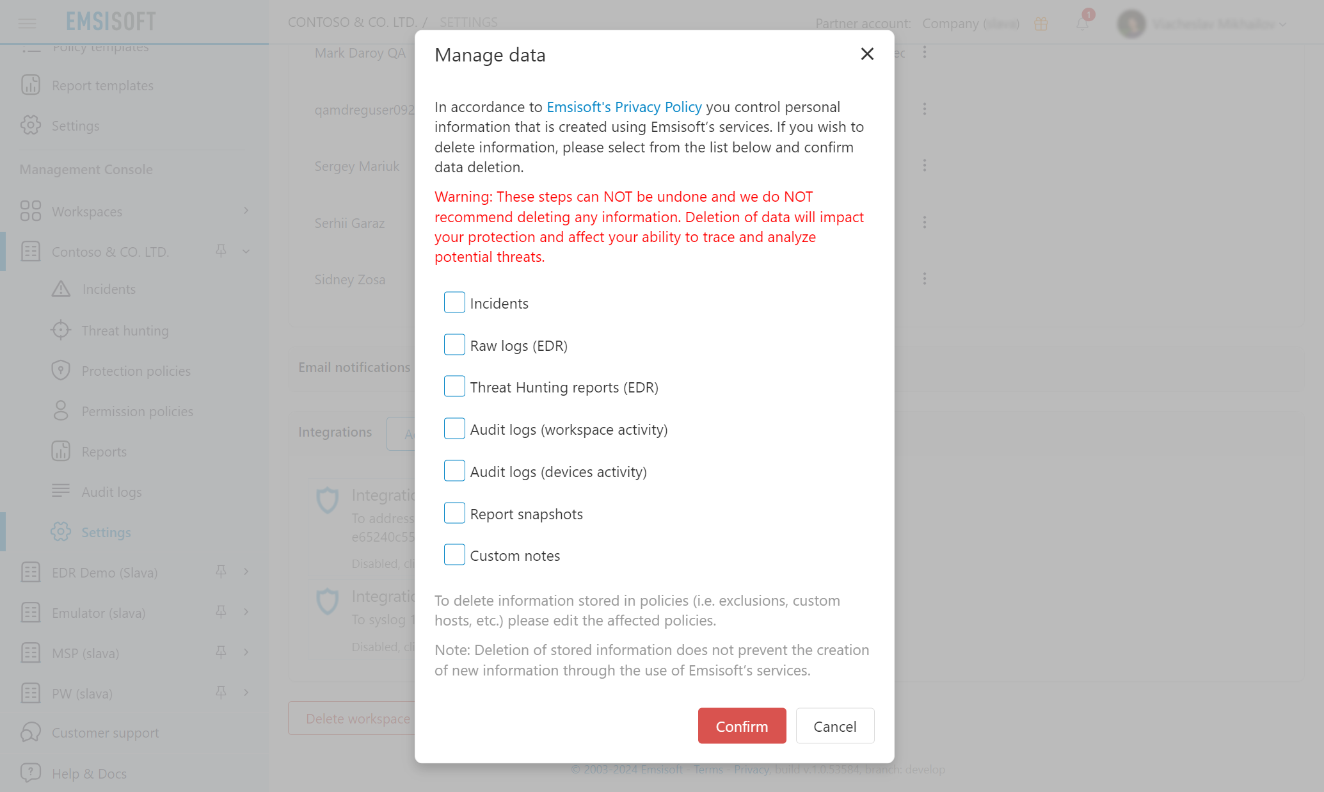Expand the MSP (slava) workspace
The image size is (1324, 792).
click(246, 652)
